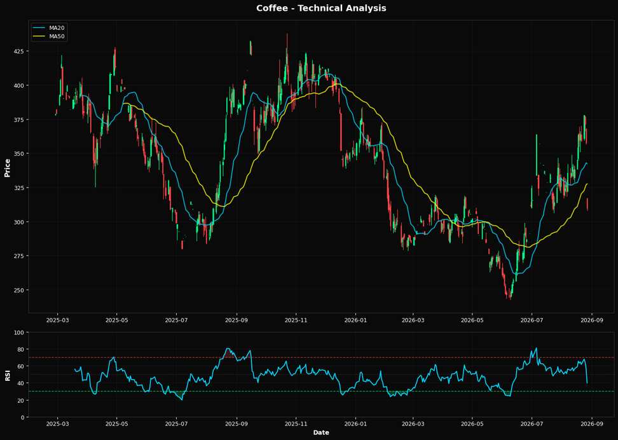Click the MA20 legend label
Viewport: 618px width, 440px height.
57,28
